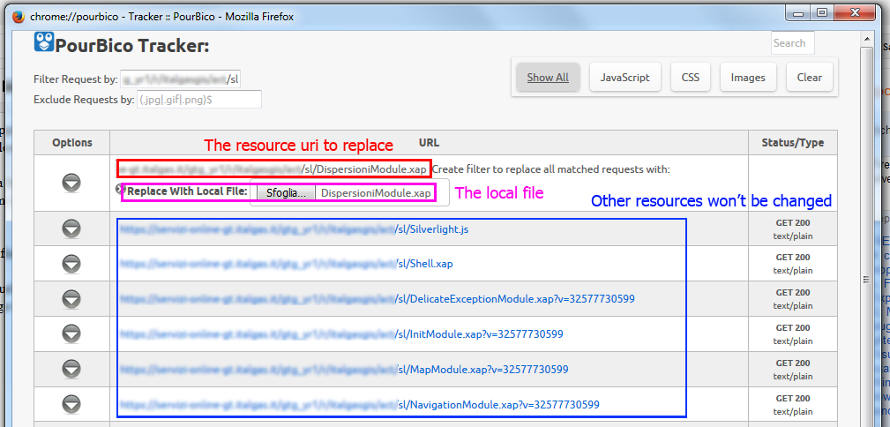Open options arrow for DelicateExceptionModule.xap row
Viewport: 890px width, 427px height.
[71, 299]
